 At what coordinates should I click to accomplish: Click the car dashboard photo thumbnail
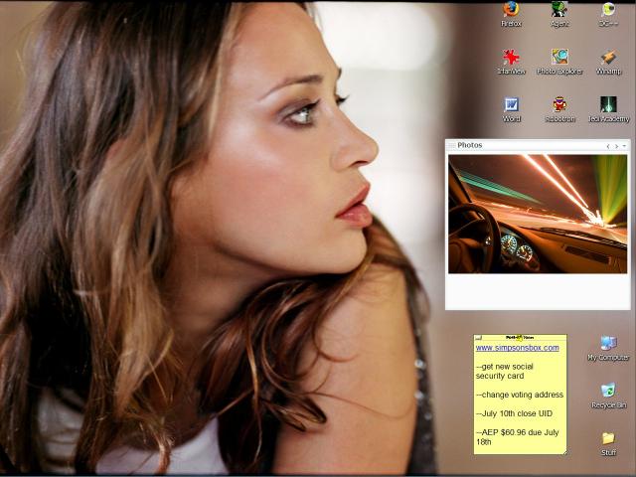(538, 214)
